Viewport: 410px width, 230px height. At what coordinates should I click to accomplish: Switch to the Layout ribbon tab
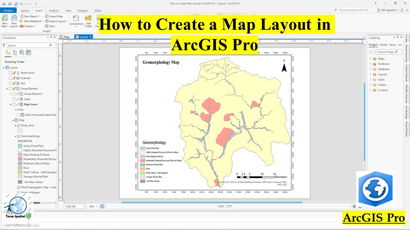[x=25, y=11]
